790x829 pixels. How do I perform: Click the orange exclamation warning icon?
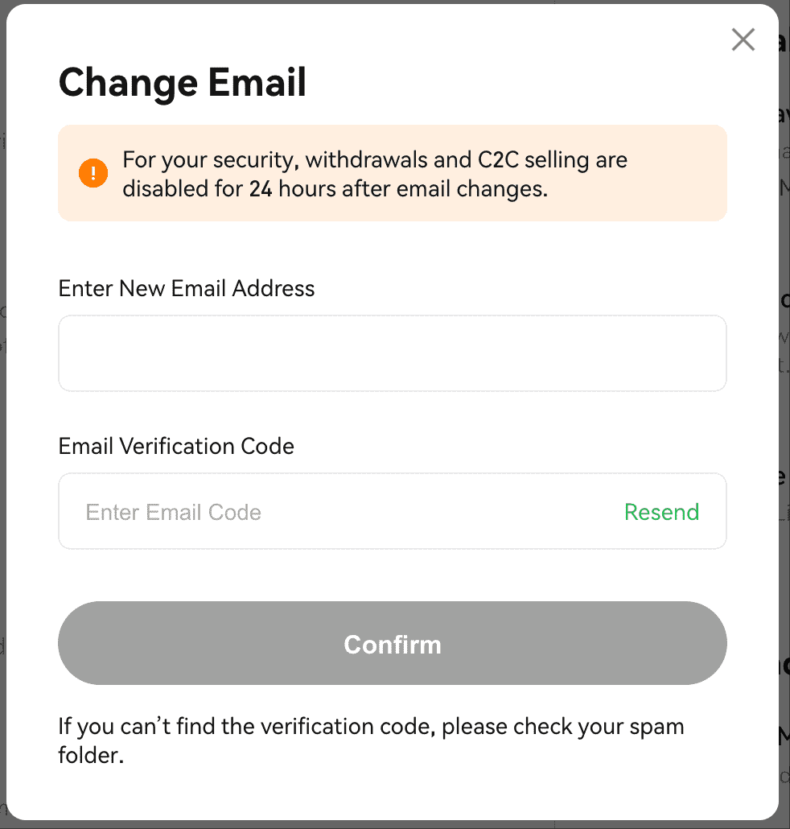[93, 172]
